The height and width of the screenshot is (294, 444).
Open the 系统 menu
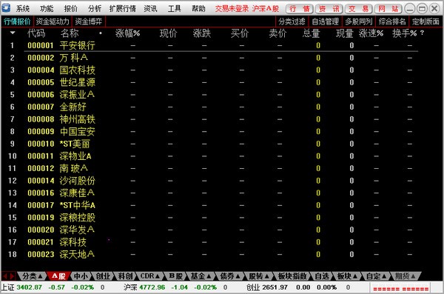(x=23, y=8)
